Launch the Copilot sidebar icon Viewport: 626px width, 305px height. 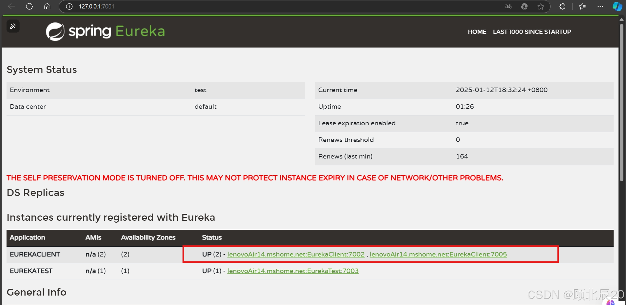click(617, 7)
